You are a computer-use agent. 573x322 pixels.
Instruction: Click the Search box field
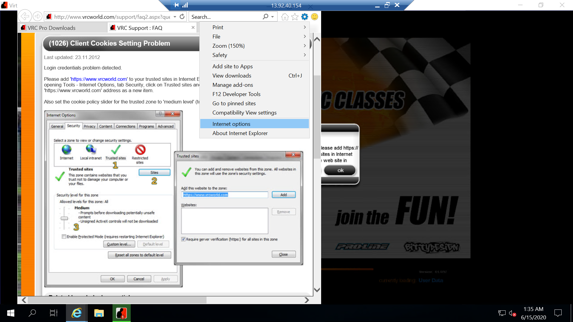(225, 17)
